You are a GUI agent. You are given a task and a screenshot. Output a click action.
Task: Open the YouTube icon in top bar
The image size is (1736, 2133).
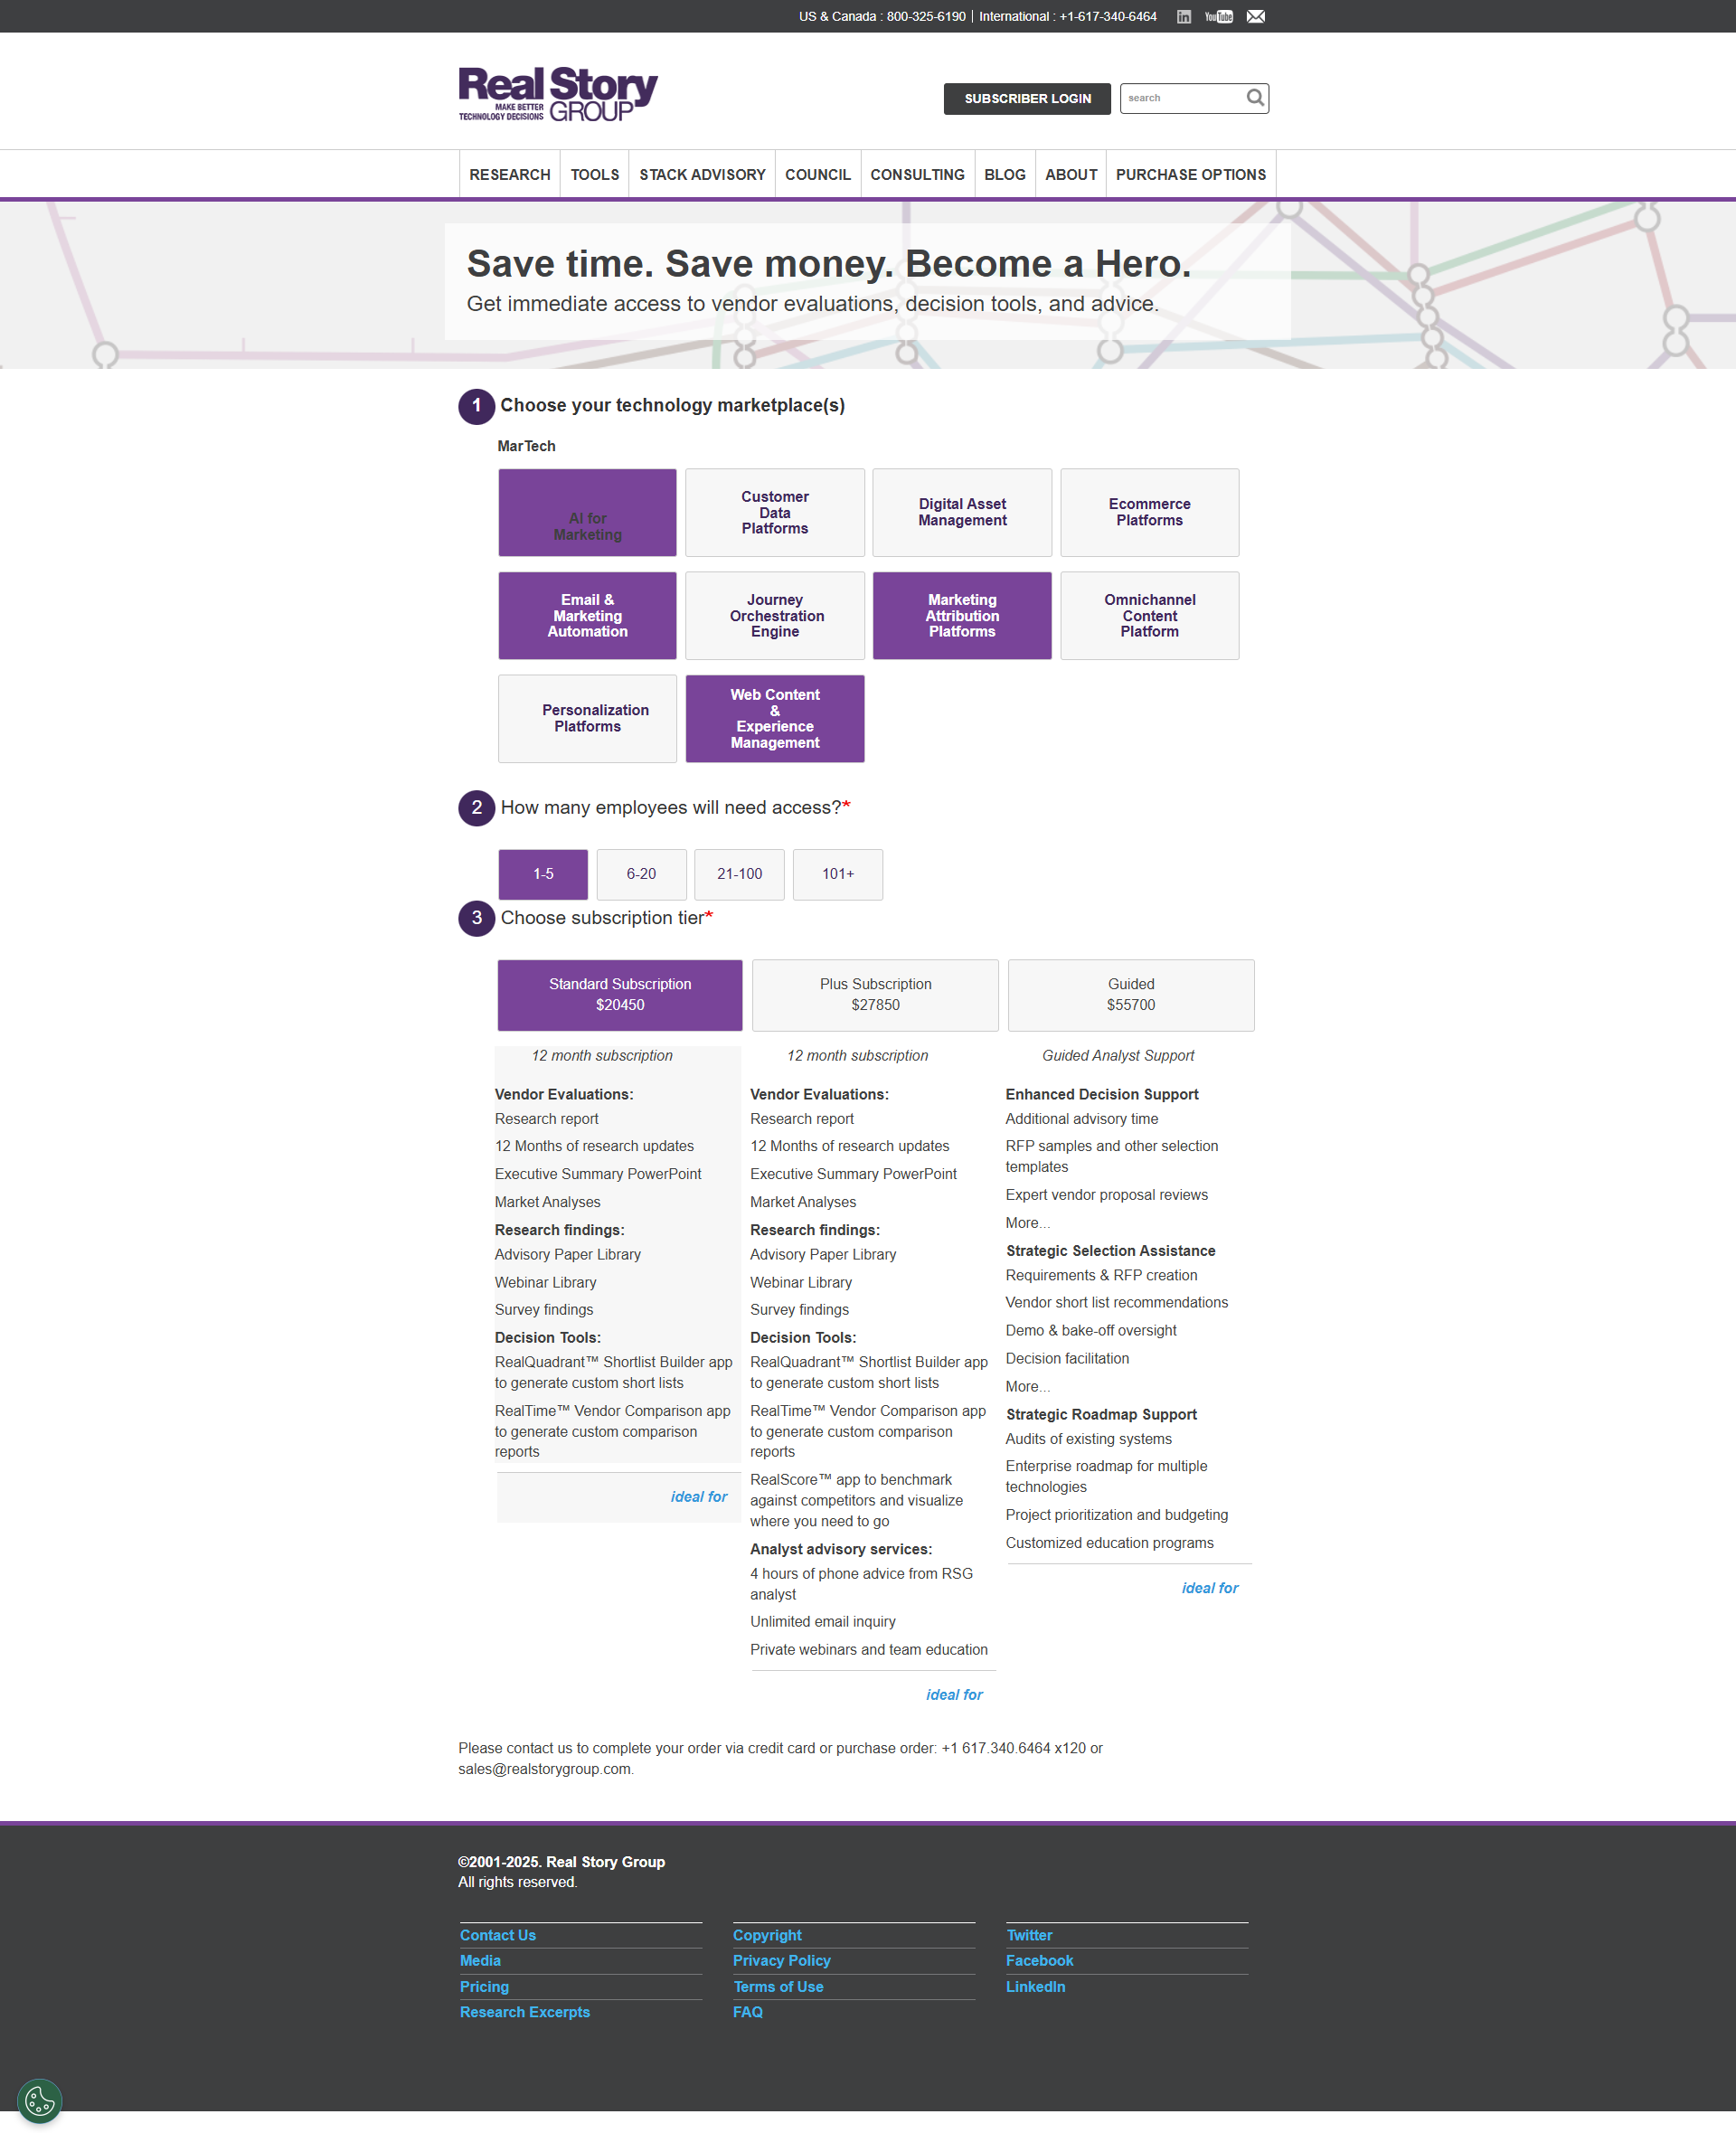(x=1218, y=16)
